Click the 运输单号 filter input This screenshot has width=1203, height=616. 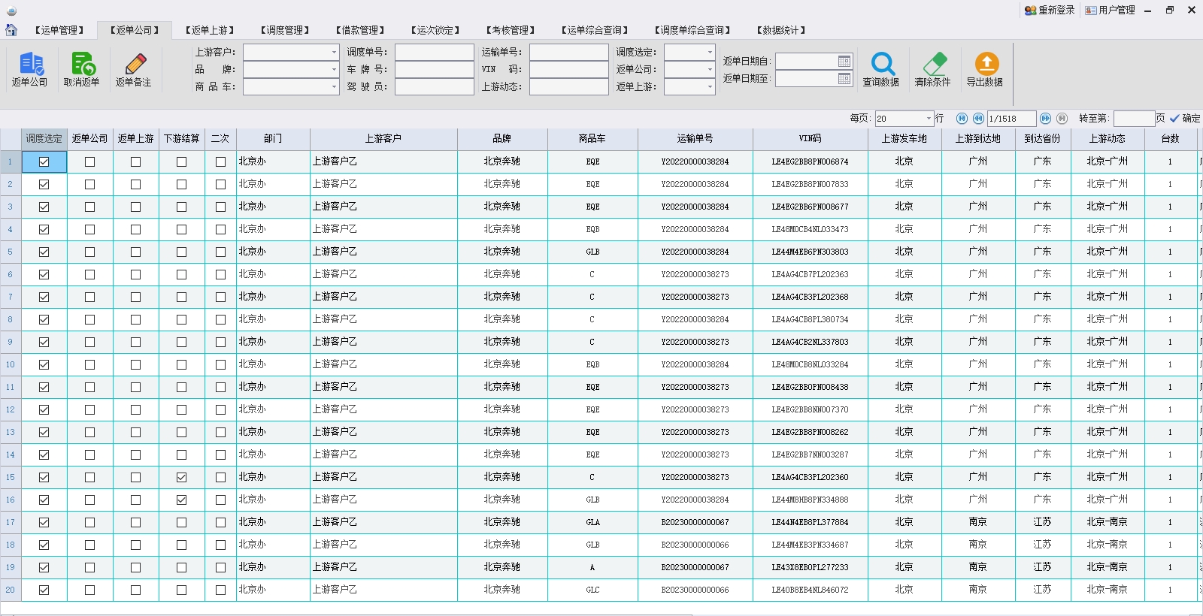pyautogui.click(x=569, y=52)
